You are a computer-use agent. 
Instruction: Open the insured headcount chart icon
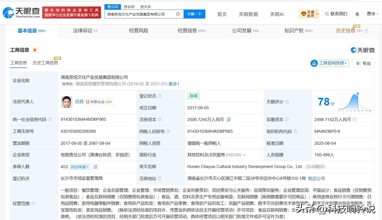click(x=95, y=167)
